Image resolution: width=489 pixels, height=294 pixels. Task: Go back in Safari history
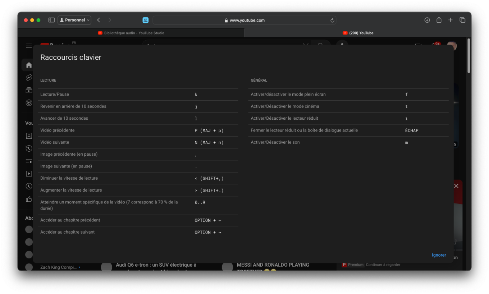point(99,20)
